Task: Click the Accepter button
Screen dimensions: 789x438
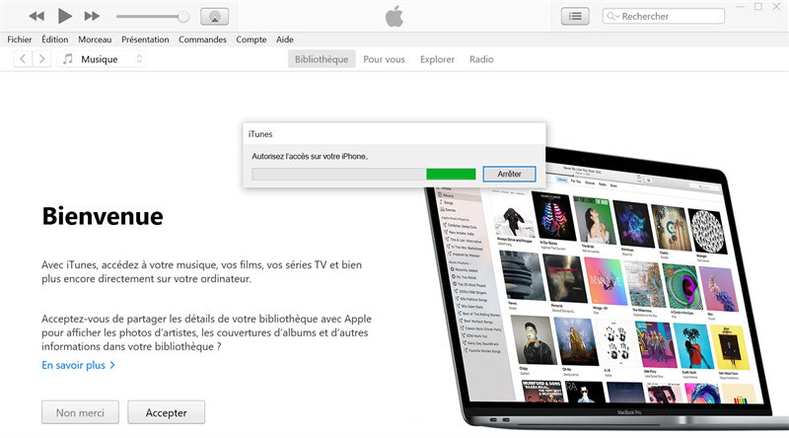Action: tap(166, 412)
